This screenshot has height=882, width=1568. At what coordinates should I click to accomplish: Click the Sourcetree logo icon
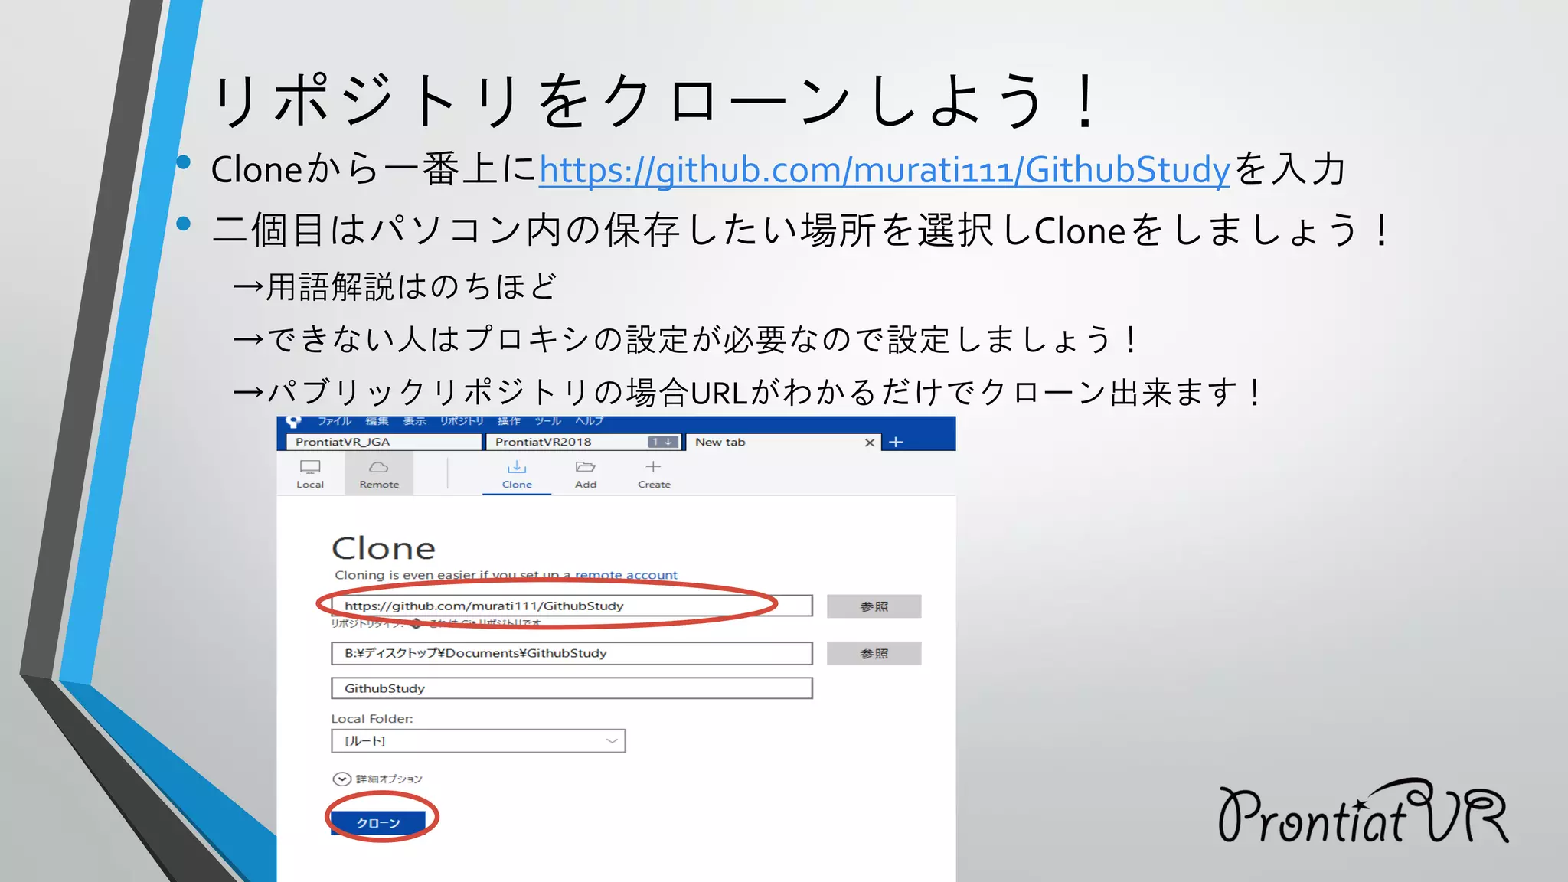[x=293, y=421]
